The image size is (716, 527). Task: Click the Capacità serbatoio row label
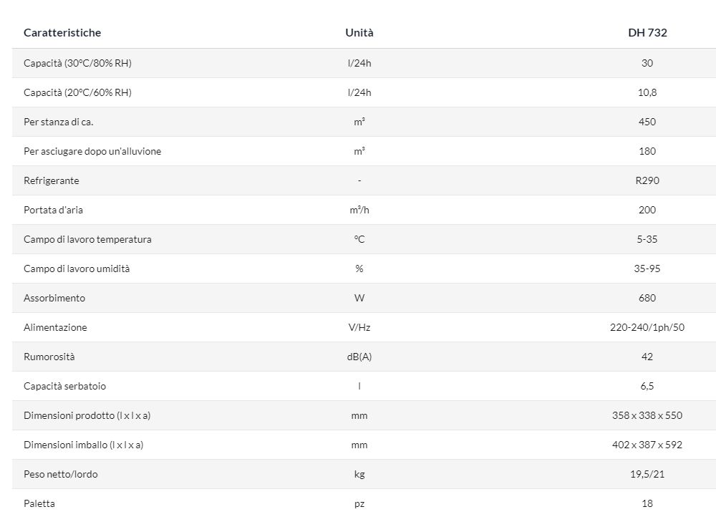65,386
